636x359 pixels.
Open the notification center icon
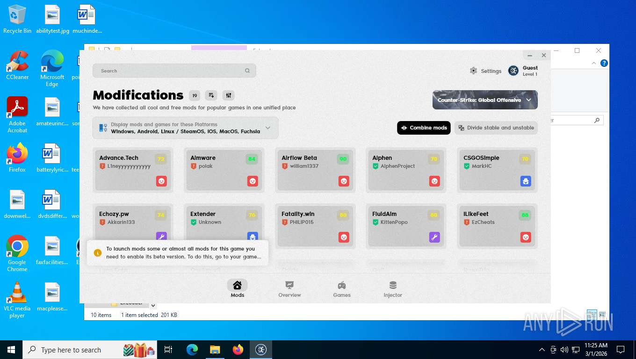[621, 350]
